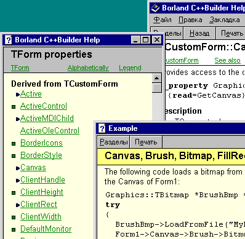This screenshot has width=245, height=239.
Task: Click the green square icon beside DefaultMonitor
Action: [14, 230]
